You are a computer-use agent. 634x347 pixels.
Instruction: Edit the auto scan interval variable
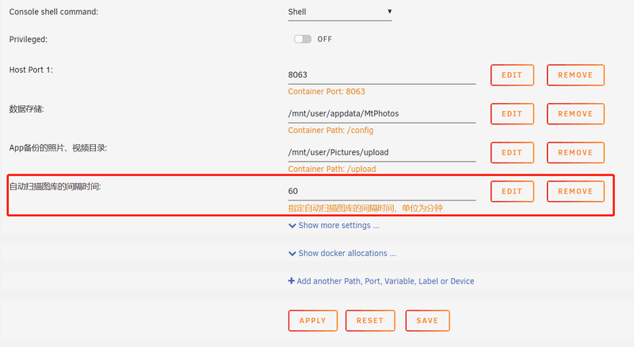click(x=512, y=191)
